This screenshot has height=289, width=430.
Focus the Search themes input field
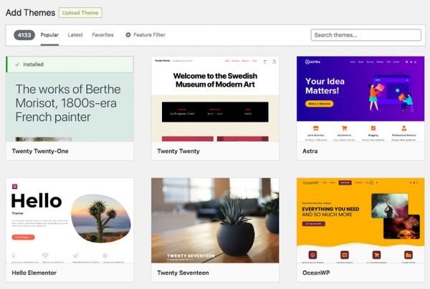pyautogui.click(x=365, y=35)
